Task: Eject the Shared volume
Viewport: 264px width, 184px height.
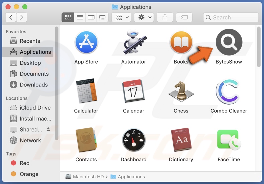Action: coord(48,129)
